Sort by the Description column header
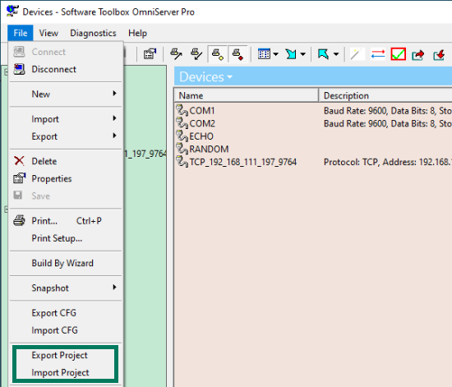Screen dimensions: 452x387 point(385,95)
